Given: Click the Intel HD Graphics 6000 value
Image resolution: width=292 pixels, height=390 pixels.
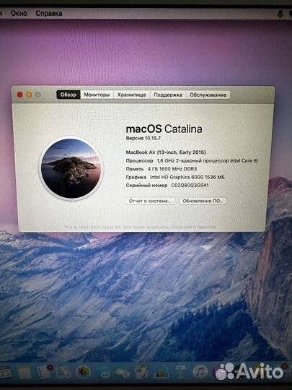Looking at the screenshot, I should coord(187,177).
